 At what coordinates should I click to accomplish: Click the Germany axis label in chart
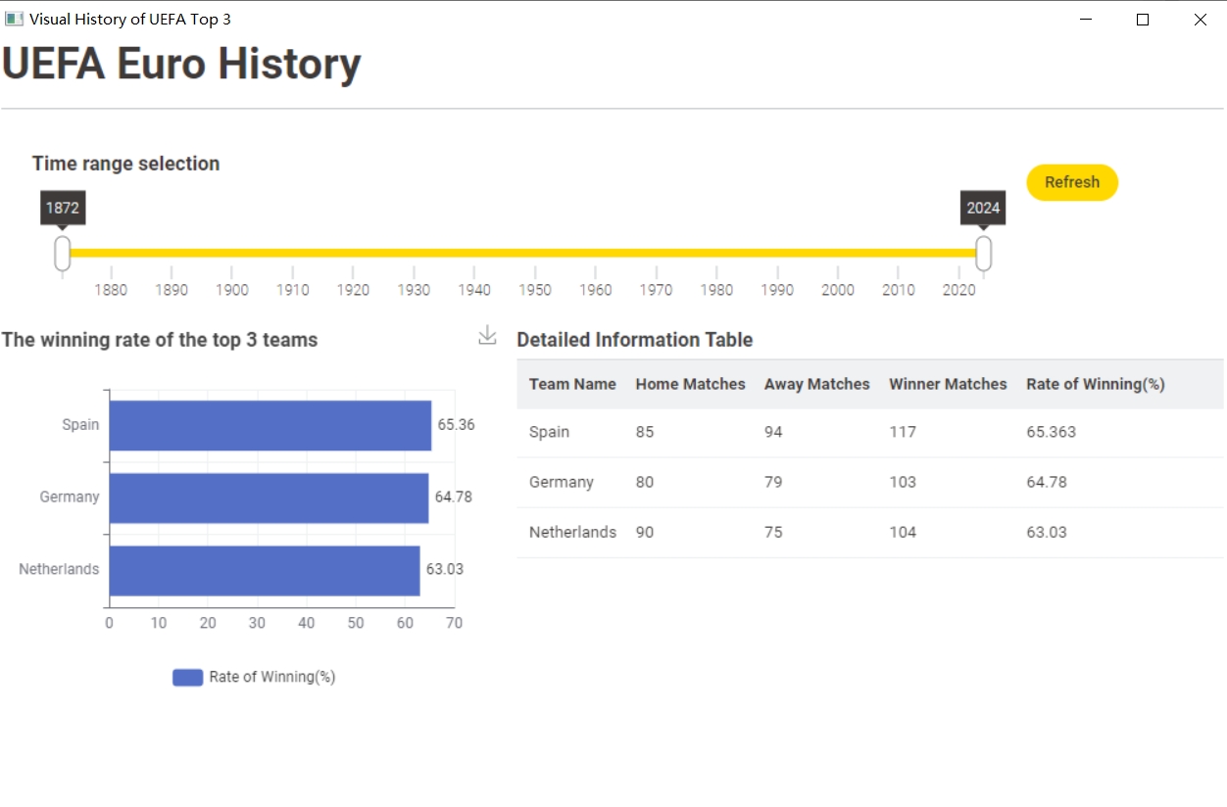pos(70,498)
